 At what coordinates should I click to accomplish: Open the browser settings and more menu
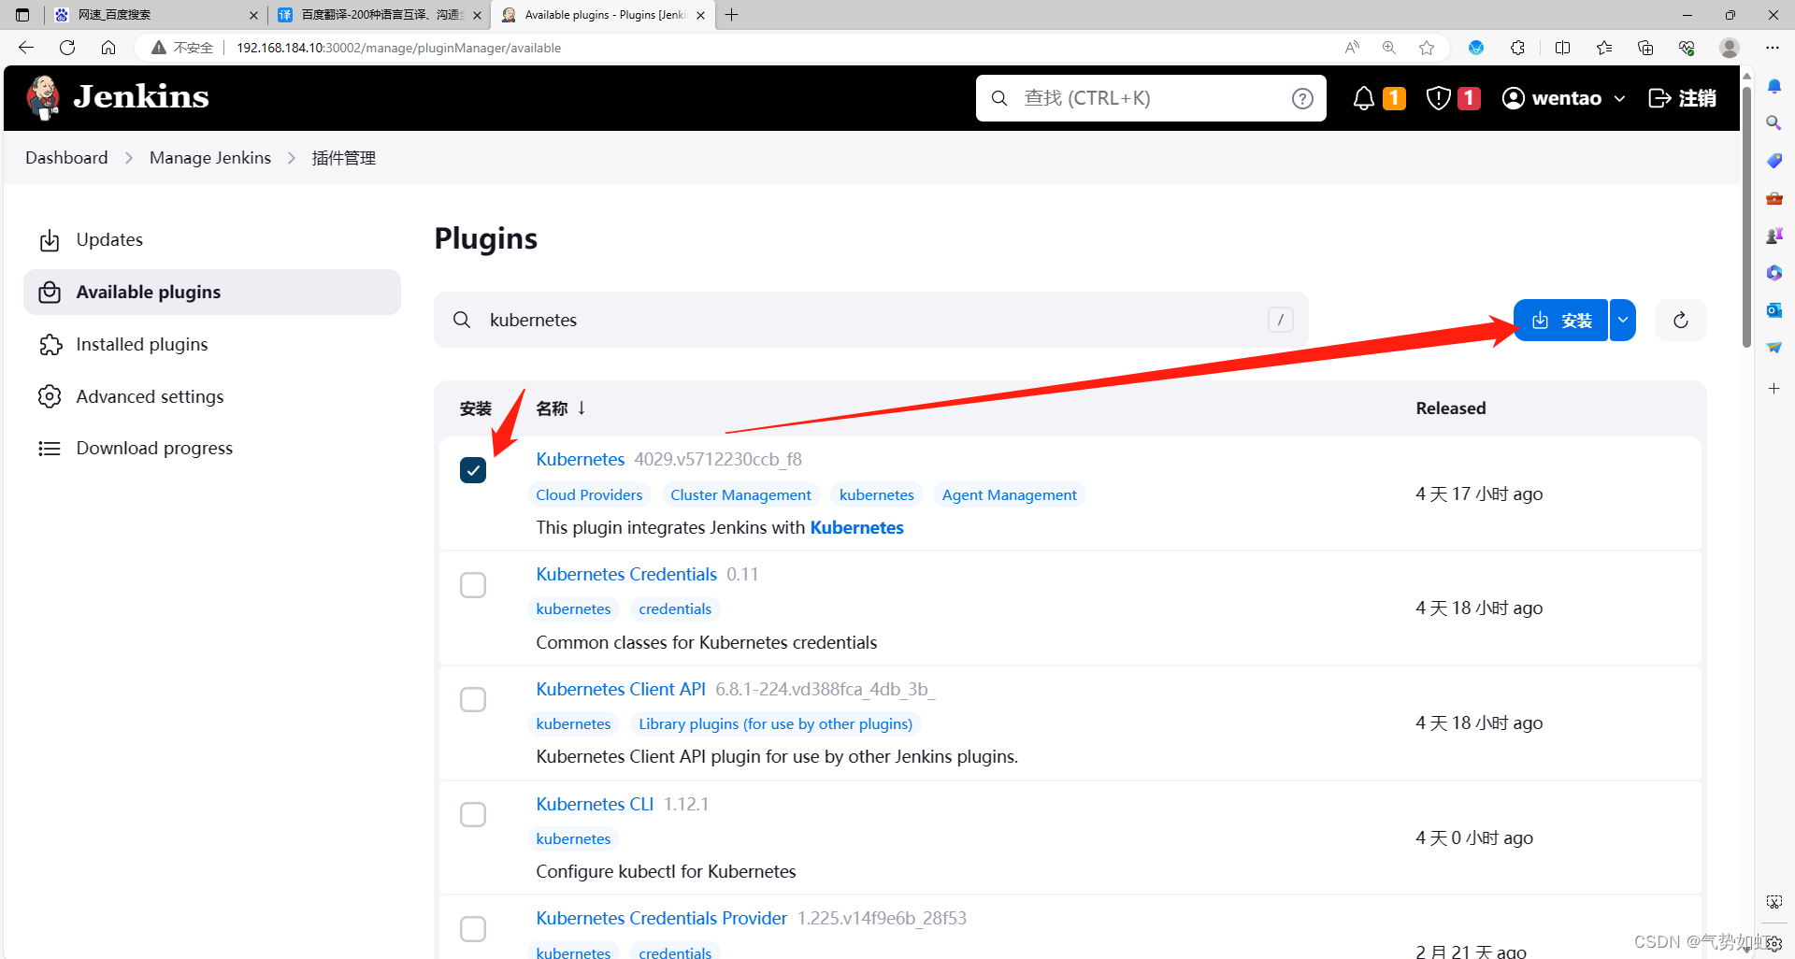pos(1773,48)
